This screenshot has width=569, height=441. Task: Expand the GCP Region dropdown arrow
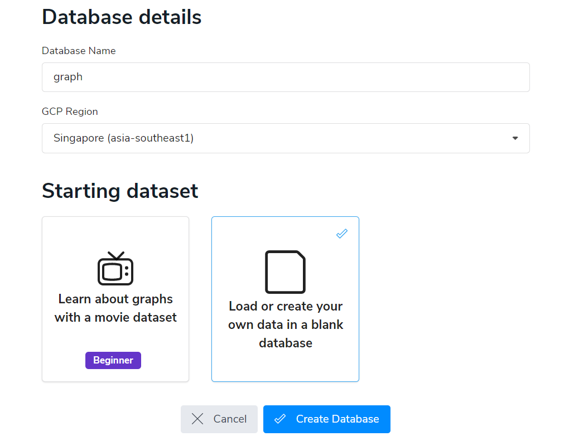pyautogui.click(x=515, y=138)
